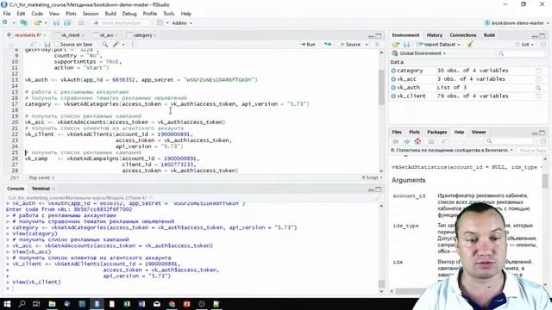552x310 pixels.
Task: Click the Re-run previous code icon
Action: coord(328,45)
